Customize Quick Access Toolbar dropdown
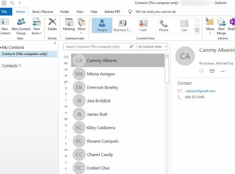The image size is (235, 174). coord(20,3)
